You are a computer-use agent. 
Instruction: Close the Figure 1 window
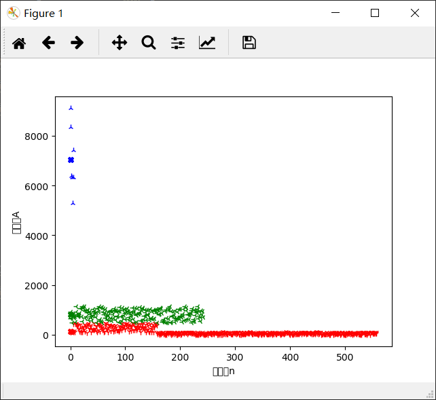coord(415,13)
